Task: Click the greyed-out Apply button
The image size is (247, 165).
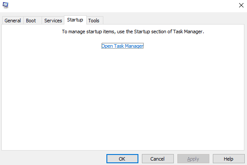Action: click(193, 159)
